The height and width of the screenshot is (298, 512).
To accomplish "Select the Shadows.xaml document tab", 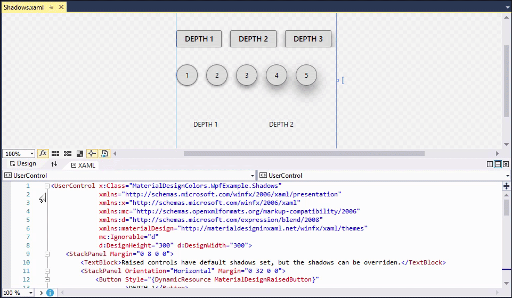I will (23, 7).
